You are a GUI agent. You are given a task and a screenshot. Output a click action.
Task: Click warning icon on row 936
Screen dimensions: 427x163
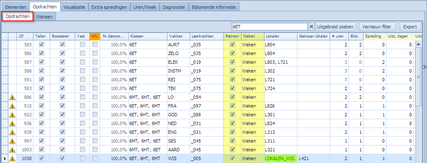(x=12, y=123)
